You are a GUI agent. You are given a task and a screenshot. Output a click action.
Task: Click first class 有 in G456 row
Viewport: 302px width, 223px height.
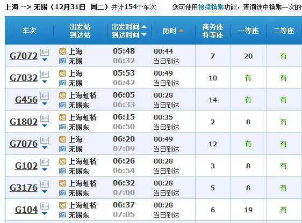pyautogui.click(x=248, y=100)
